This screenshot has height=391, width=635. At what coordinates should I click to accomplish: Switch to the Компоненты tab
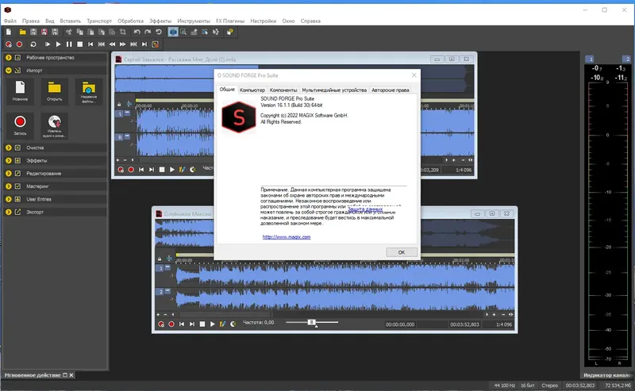(x=283, y=90)
